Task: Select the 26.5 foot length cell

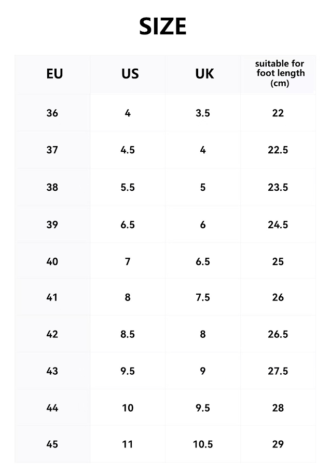Action: pos(278,334)
